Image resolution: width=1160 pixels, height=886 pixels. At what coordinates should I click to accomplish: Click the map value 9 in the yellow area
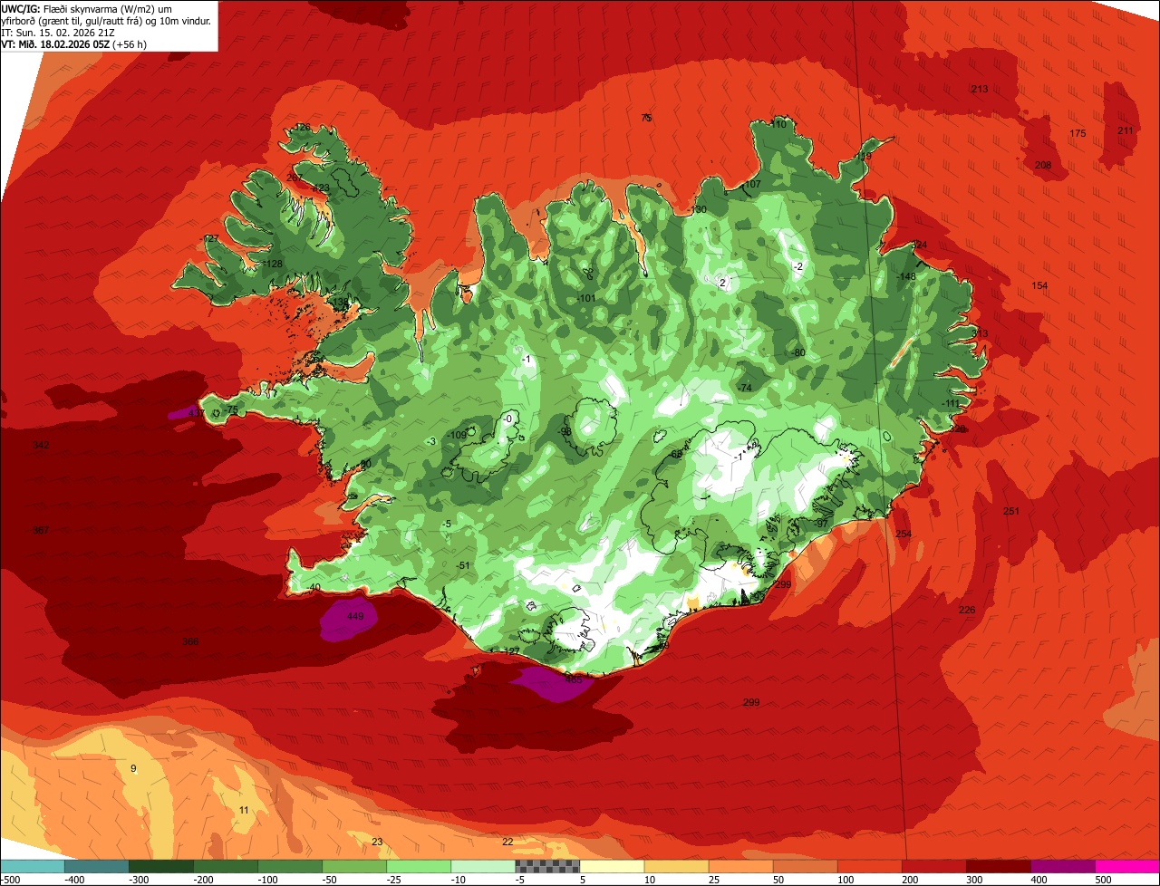point(133,768)
